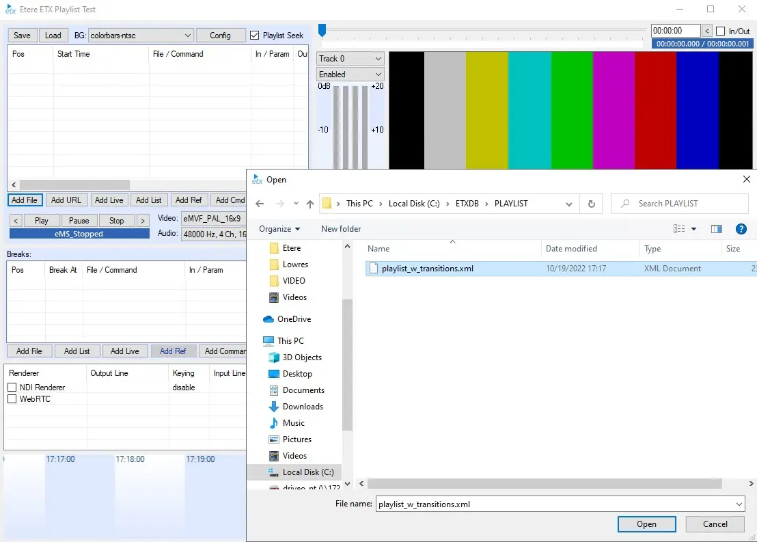Screen dimensions: 757x542
Task: Enable the In/Out checkbox
Action: coord(720,31)
